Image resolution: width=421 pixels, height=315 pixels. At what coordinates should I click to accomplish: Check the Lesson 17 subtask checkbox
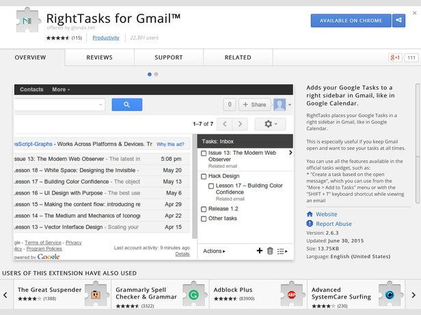pos(211,186)
